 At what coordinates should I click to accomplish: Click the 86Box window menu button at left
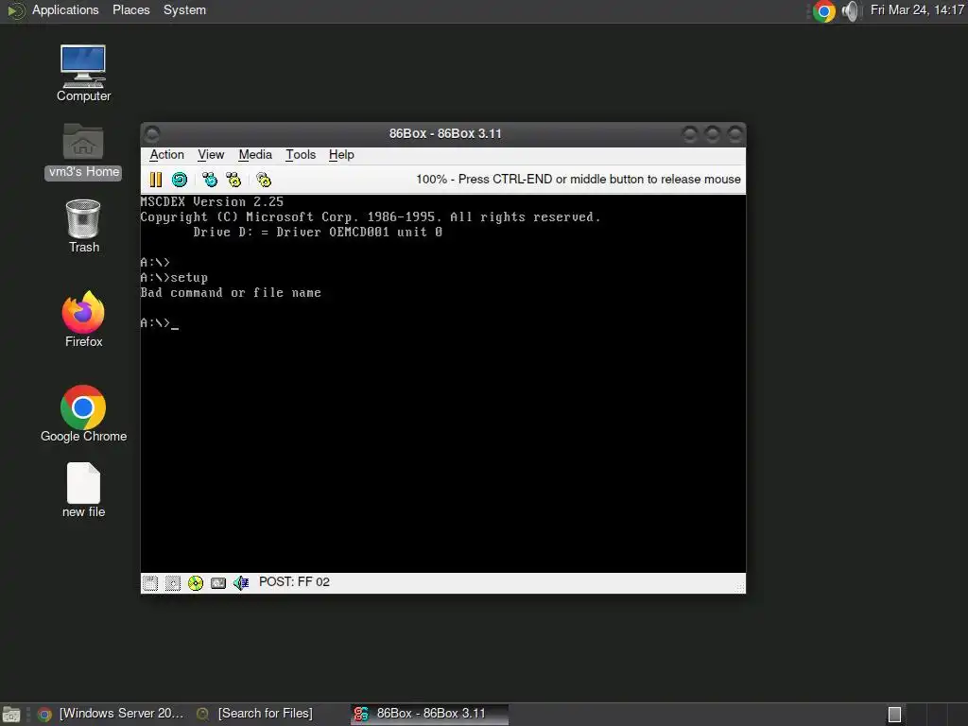pos(152,134)
